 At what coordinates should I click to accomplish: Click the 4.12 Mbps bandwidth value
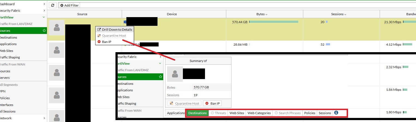coord(394,45)
